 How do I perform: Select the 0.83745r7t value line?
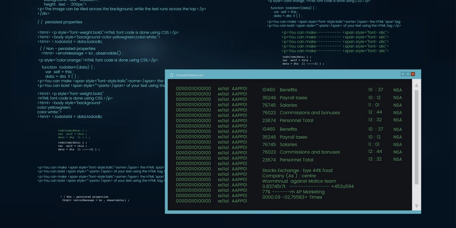(x=308, y=186)
